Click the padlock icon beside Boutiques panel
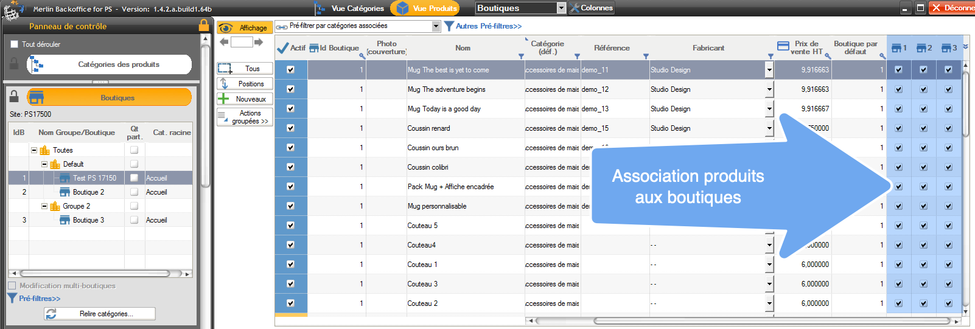This screenshot has width=975, height=329. pyautogui.click(x=14, y=96)
